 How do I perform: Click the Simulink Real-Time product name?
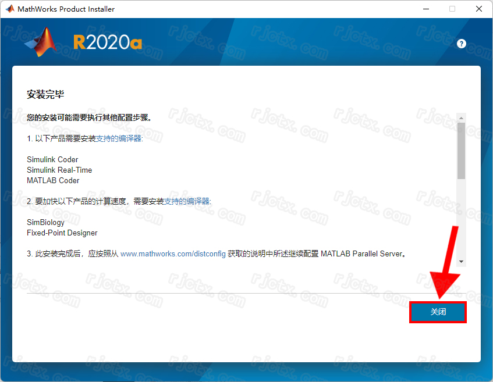[x=59, y=170]
